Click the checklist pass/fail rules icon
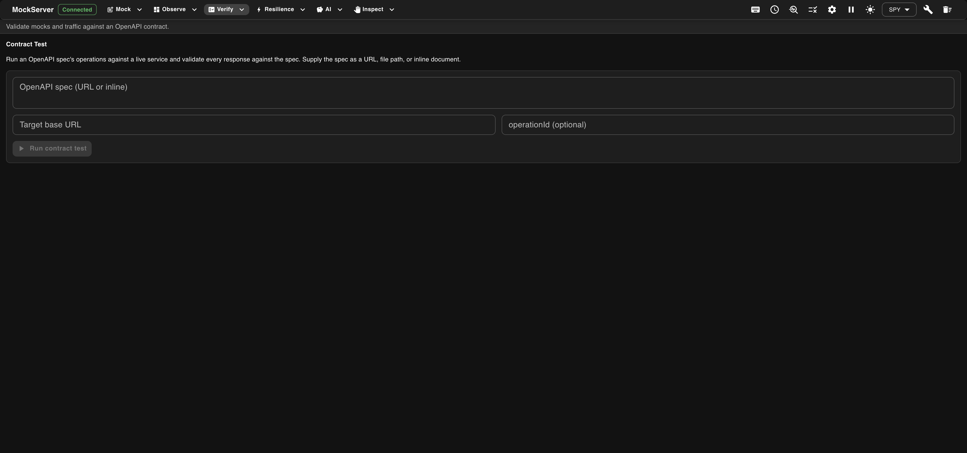Image resolution: width=967 pixels, height=453 pixels. 813,10
